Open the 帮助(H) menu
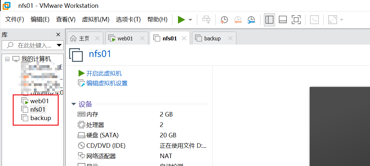The height and width of the screenshot is (166, 370). pos(157,20)
